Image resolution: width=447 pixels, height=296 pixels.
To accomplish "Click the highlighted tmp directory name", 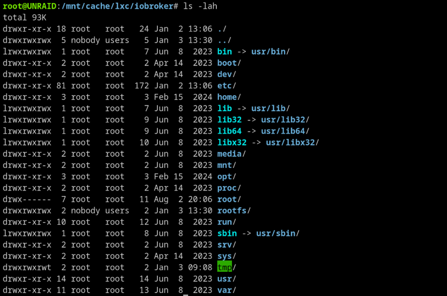I will [225, 267].
